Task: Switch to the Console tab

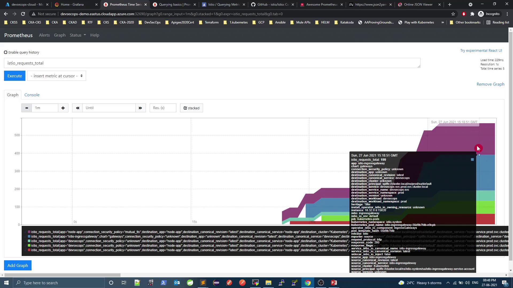Action: click(x=32, y=95)
